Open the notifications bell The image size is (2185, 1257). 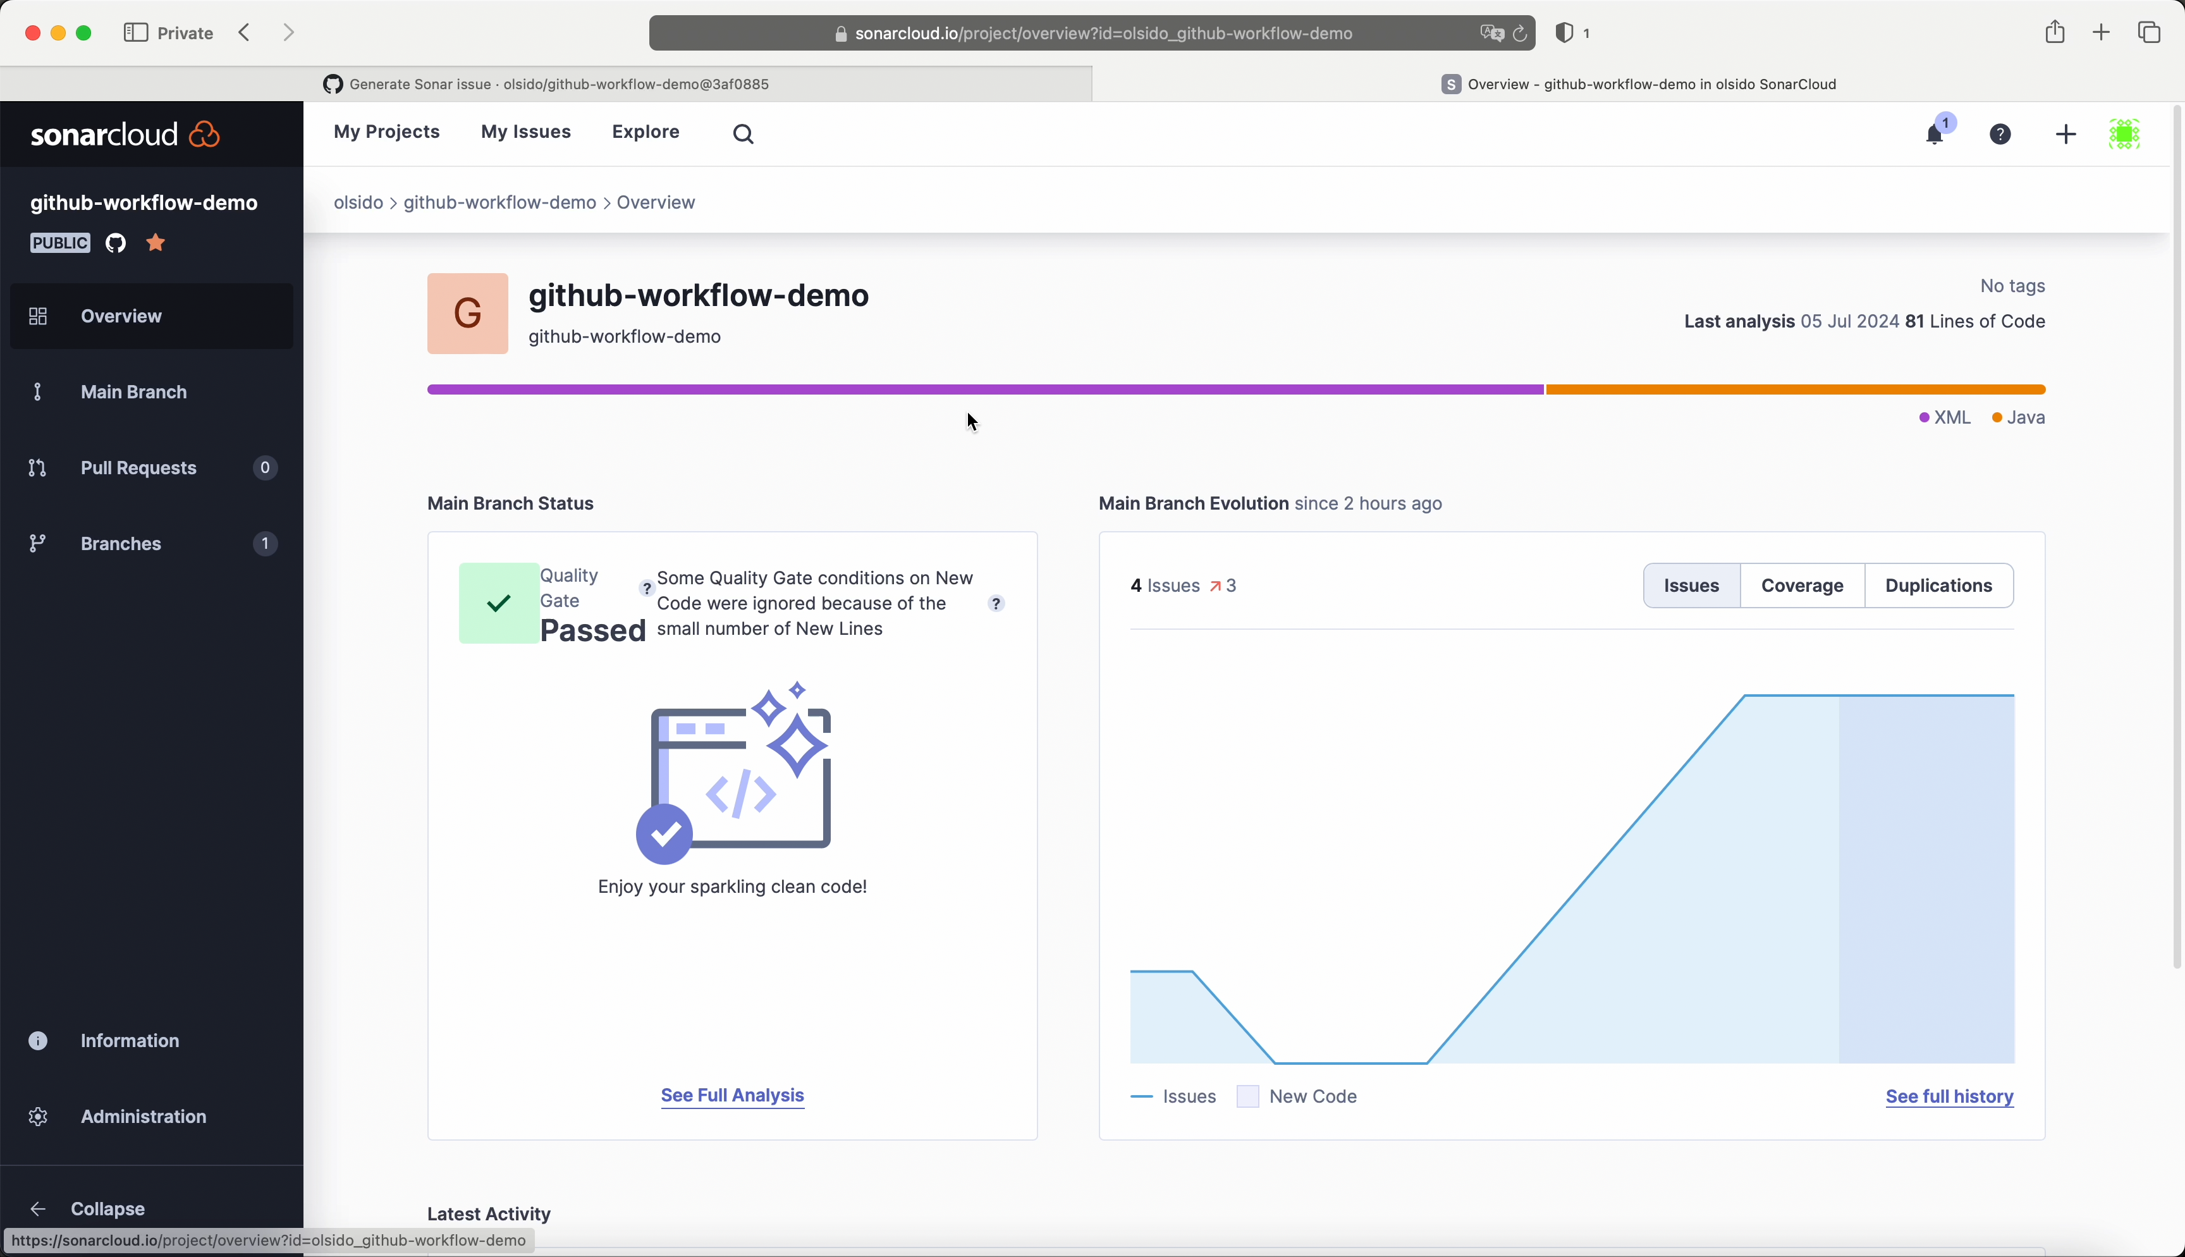[x=1934, y=135]
